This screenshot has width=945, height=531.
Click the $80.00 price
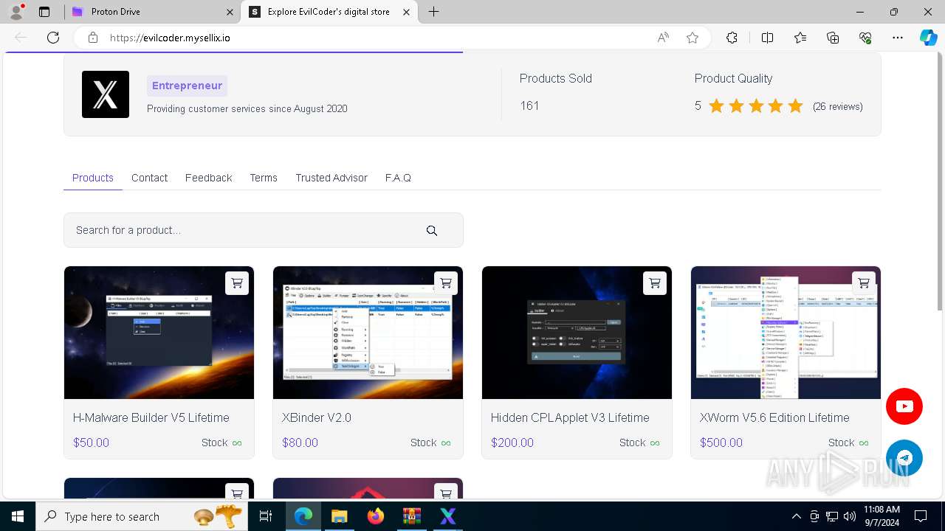coord(300,442)
